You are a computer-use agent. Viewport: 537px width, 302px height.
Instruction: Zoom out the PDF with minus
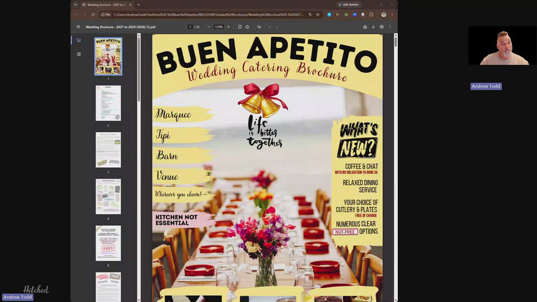[209, 26]
